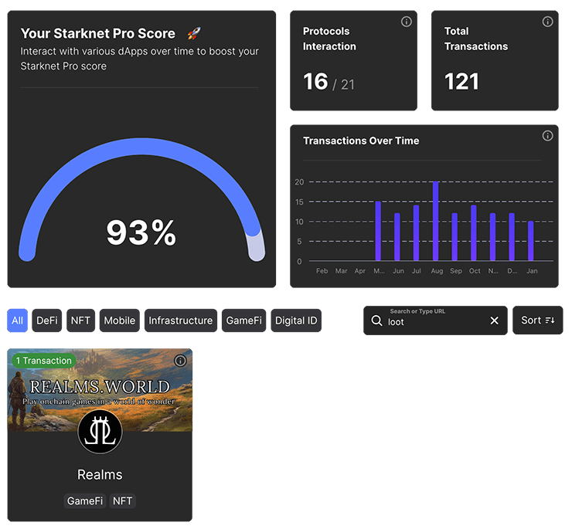
Task: Open Total Transactions info icon
Action: (x=547, y=22)
